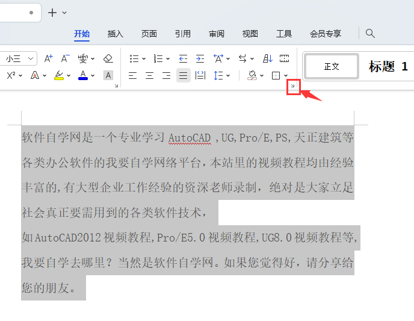Open the phonetic guide (拼音) tool
This screenshot has height=321, width=414.
pyautogui.click(x=82, y=58)
